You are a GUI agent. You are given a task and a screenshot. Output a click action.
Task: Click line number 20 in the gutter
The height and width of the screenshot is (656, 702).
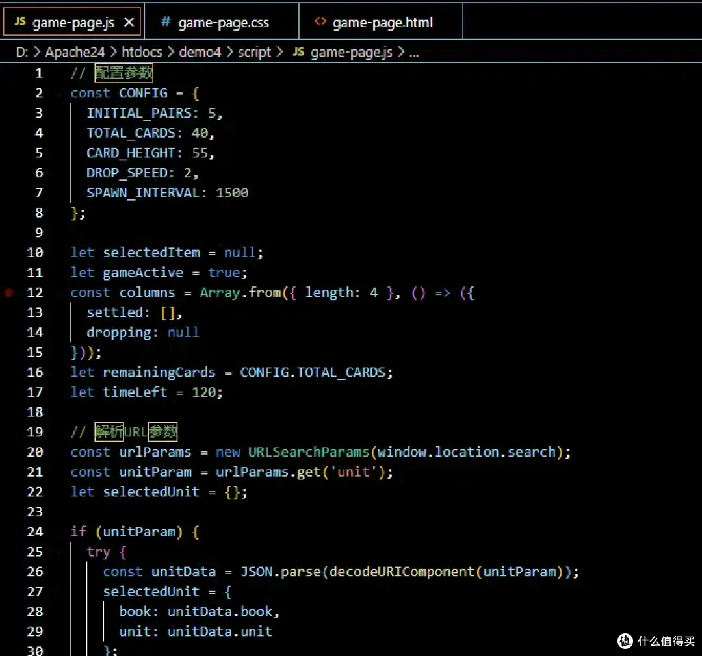[35, 452]
